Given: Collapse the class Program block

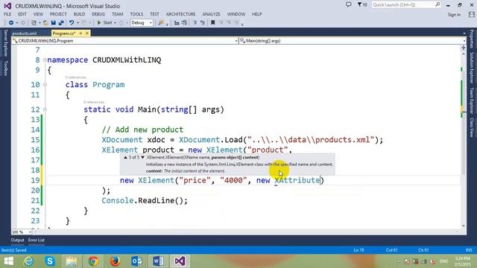Looking at the screenshot, I should coord(45,84).
